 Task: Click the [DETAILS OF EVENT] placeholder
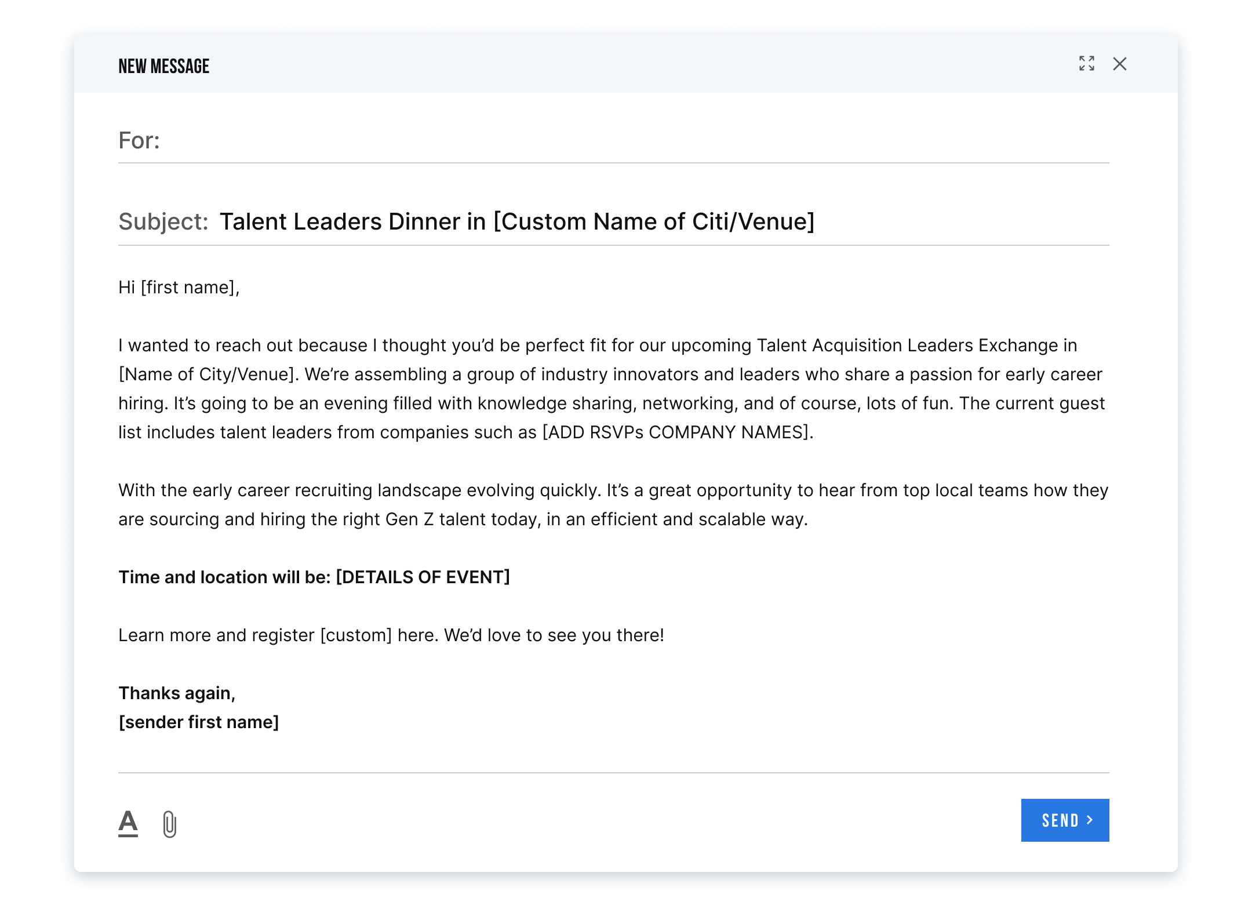pos(423,577)
